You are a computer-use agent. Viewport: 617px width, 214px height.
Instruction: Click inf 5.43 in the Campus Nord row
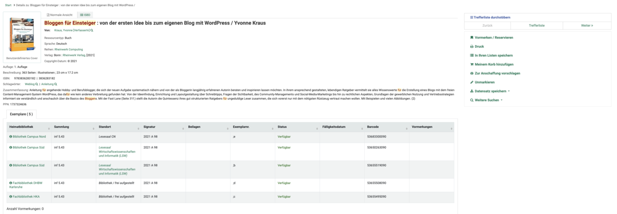pyautogui.click(x=59, y=137)
